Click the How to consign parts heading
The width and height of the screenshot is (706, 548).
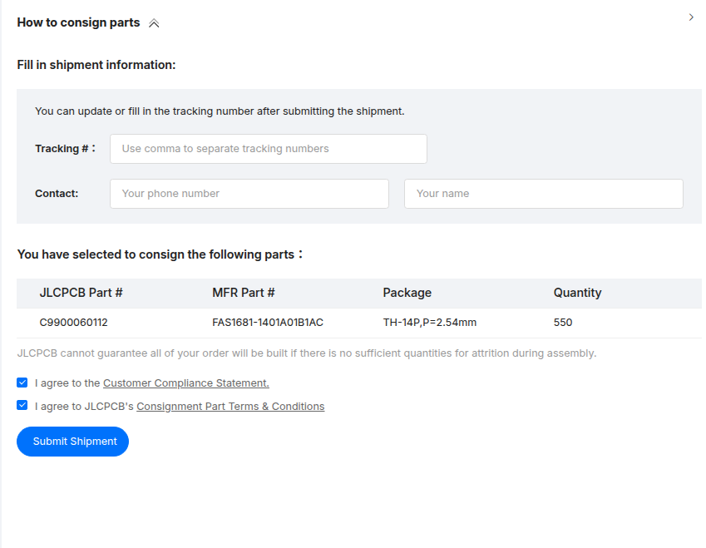click(x=78, y=22)
